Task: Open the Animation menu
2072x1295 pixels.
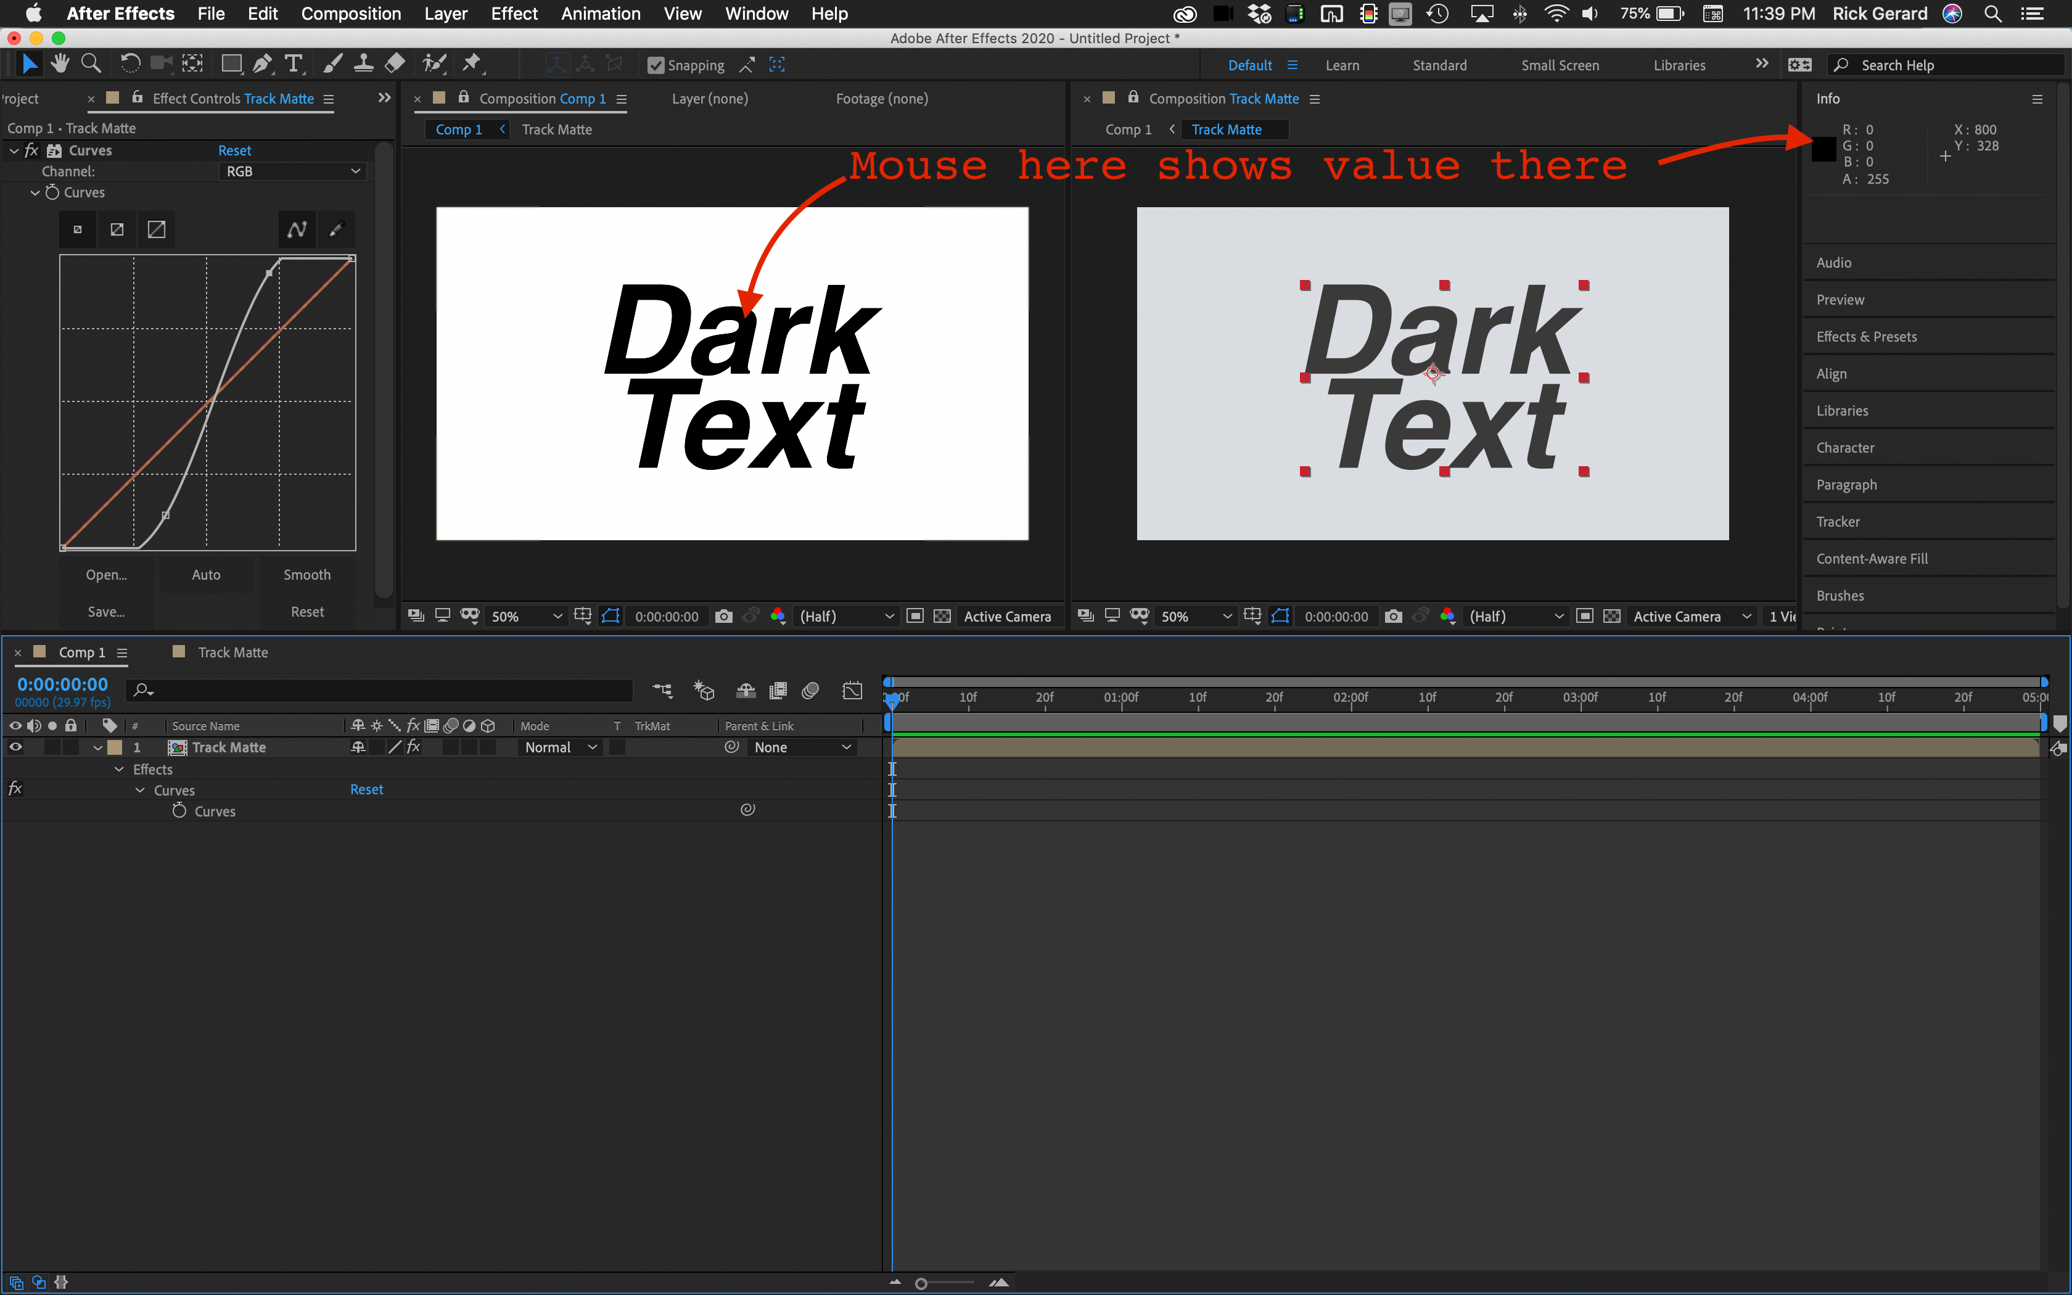Action: pos(600,13)
